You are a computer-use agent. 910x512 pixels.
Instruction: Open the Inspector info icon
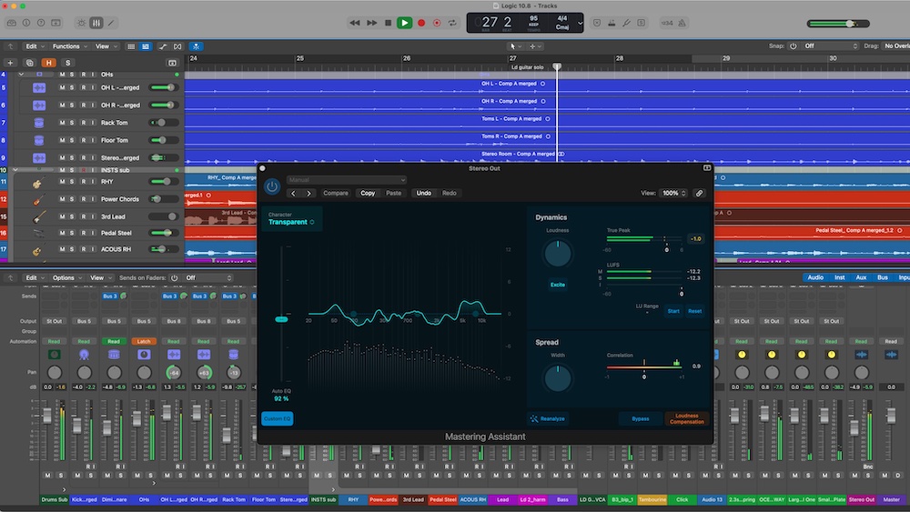tap(26, 24)
